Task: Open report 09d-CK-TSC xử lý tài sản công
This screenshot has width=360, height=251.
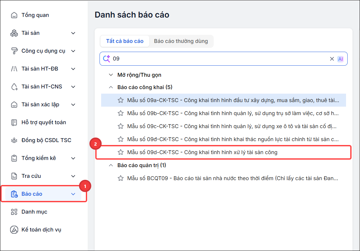Action: pos(223,152)
